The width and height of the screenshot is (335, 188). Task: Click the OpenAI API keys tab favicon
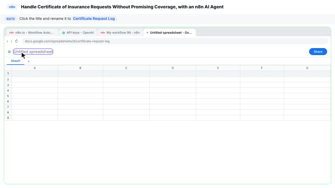pos(64,33)
